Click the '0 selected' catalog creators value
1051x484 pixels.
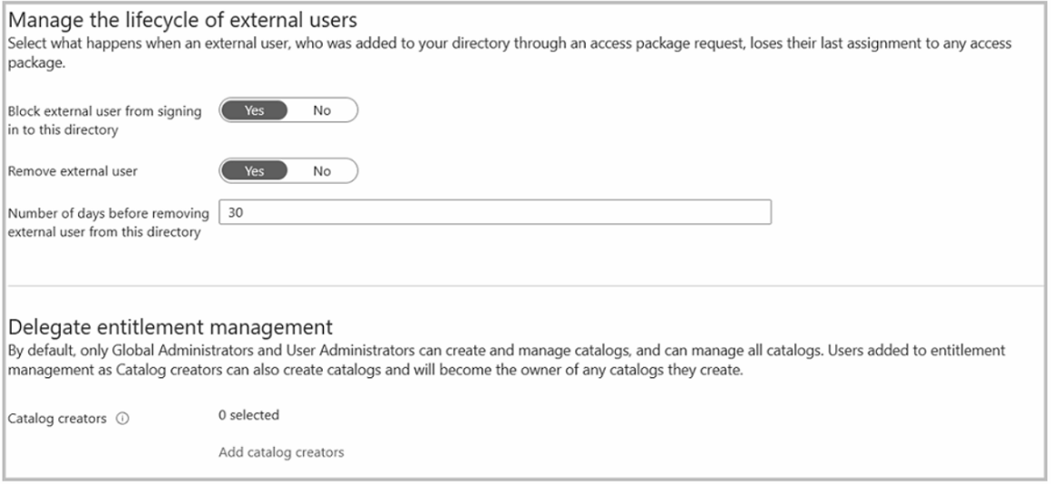click(248, 416)
